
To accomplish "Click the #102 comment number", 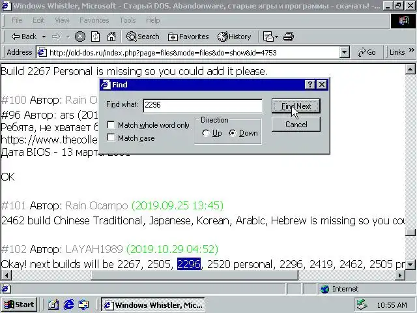I will coord(14,249).
